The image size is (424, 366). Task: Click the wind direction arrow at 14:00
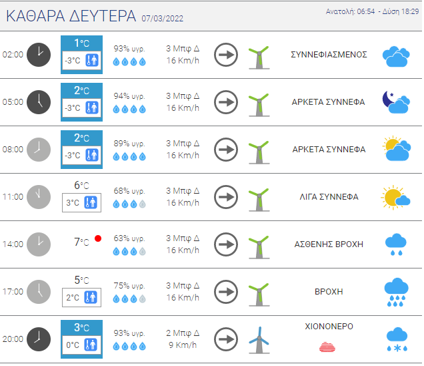226,244
